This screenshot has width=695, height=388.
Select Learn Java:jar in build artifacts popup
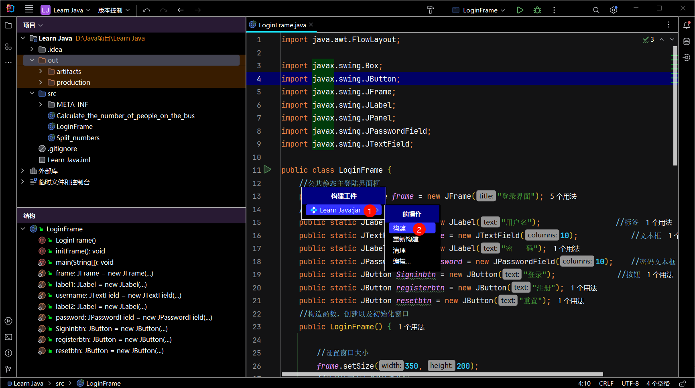(x=344, y=210)
